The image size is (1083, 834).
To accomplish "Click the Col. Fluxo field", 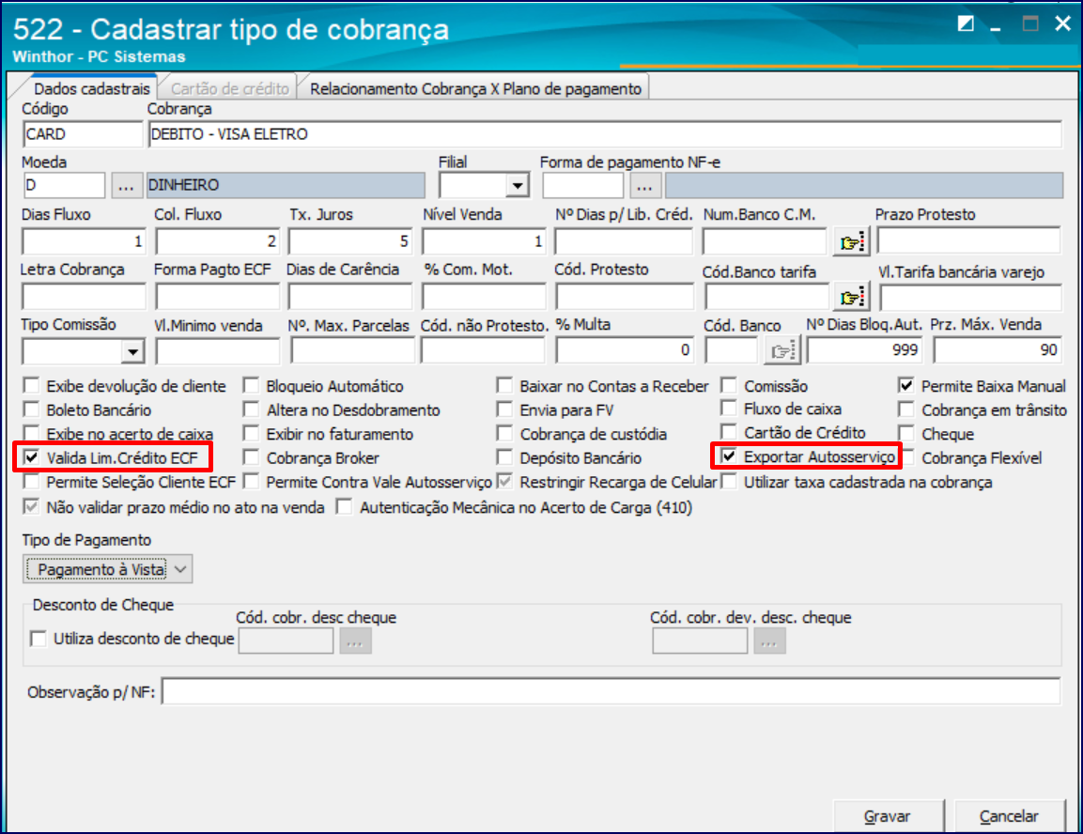I will pos(217,241).
